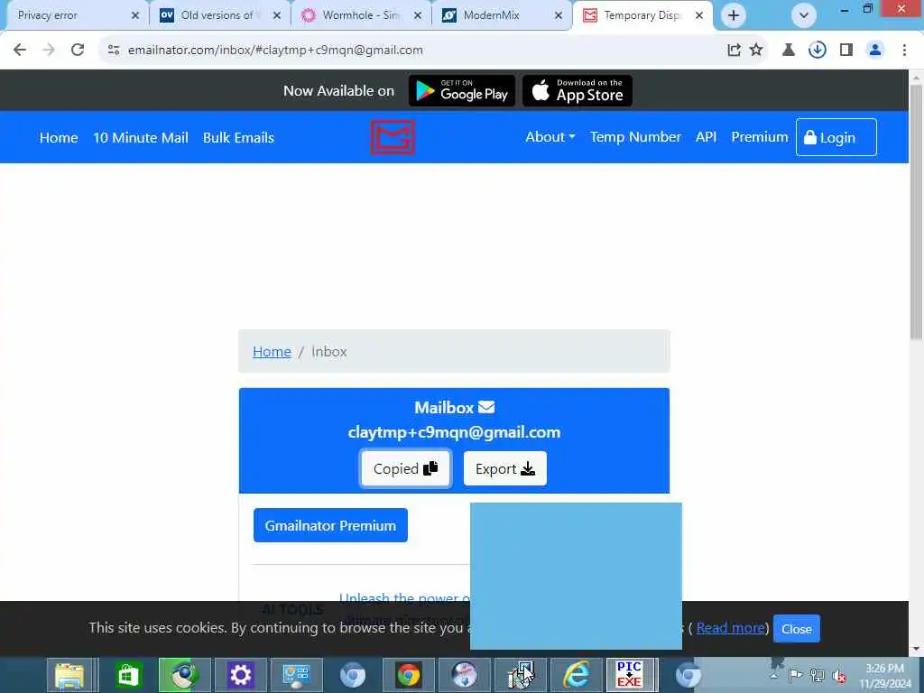Open Premium in the navbar
The height and width of the screenshot is (693, 924).
click(x=760, y=137)
